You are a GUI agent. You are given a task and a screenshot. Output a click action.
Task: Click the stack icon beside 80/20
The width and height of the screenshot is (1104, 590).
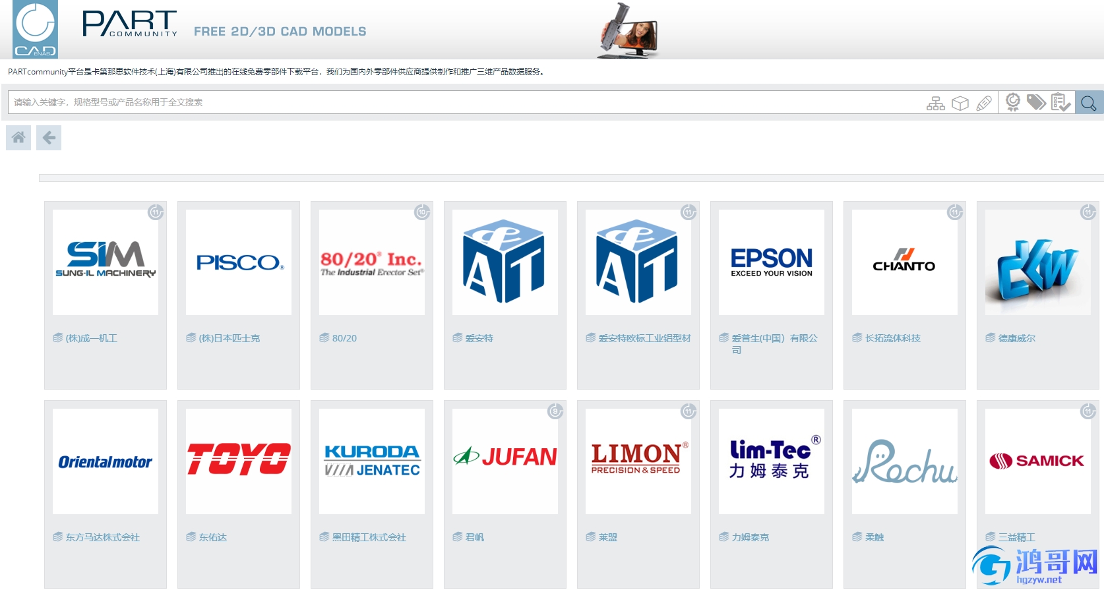(x=324, y=338)
